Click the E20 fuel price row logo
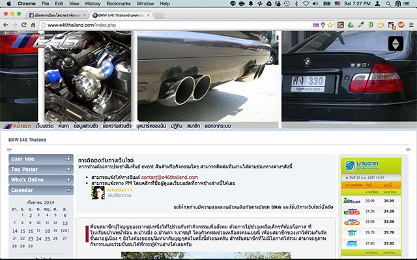The image size is (417, 260). pyautogui.click(x=352, y=222)
